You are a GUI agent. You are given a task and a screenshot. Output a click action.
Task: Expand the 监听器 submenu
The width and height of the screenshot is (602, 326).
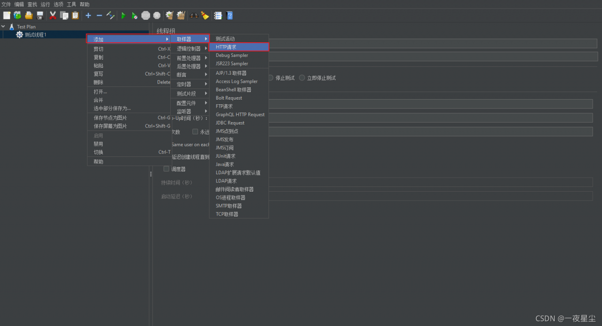point(190,111)
